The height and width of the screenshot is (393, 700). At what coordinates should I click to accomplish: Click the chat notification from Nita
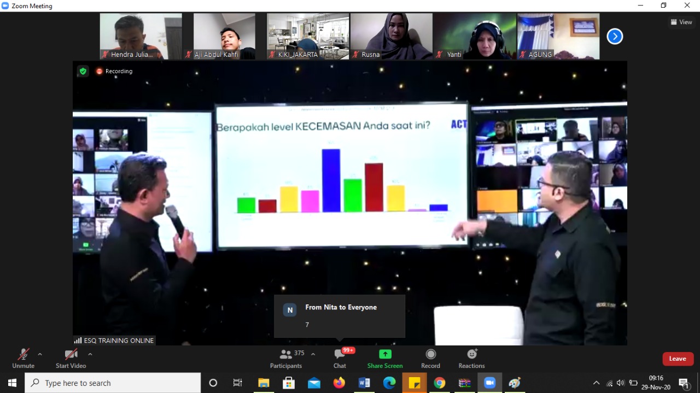[340, 316]
